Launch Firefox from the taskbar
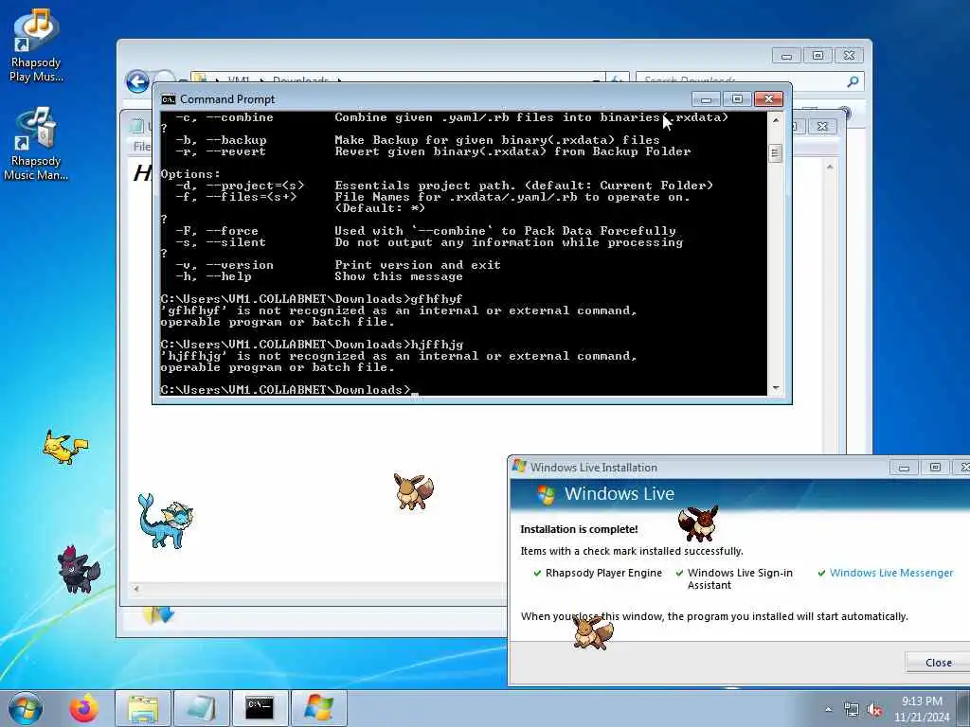The image size is (970, 727). coord(83,708)
